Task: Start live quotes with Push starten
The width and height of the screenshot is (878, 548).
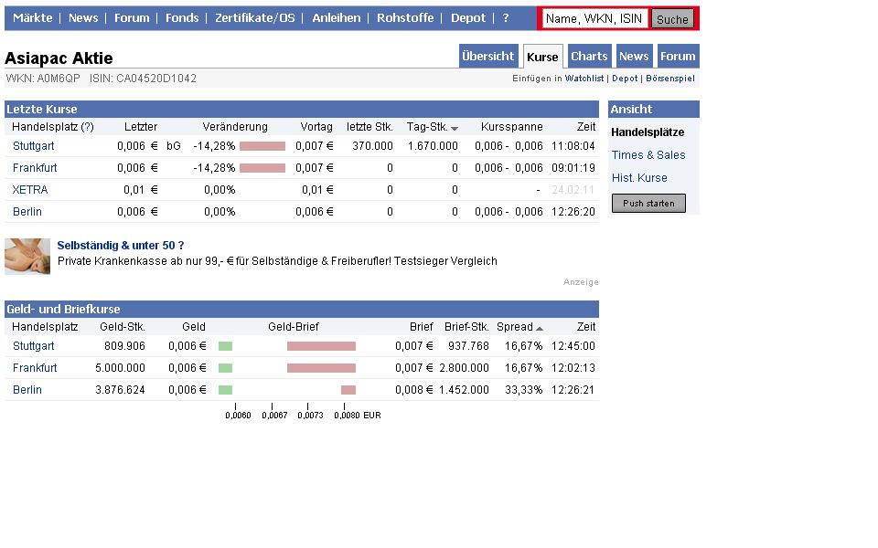Action: [x=648, y=203]
